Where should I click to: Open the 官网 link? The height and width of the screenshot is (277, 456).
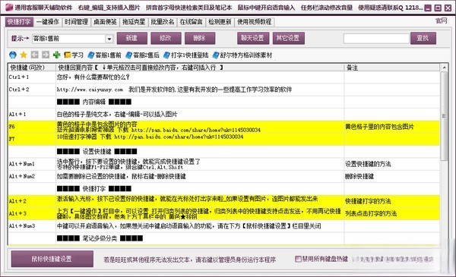(441, 21)
